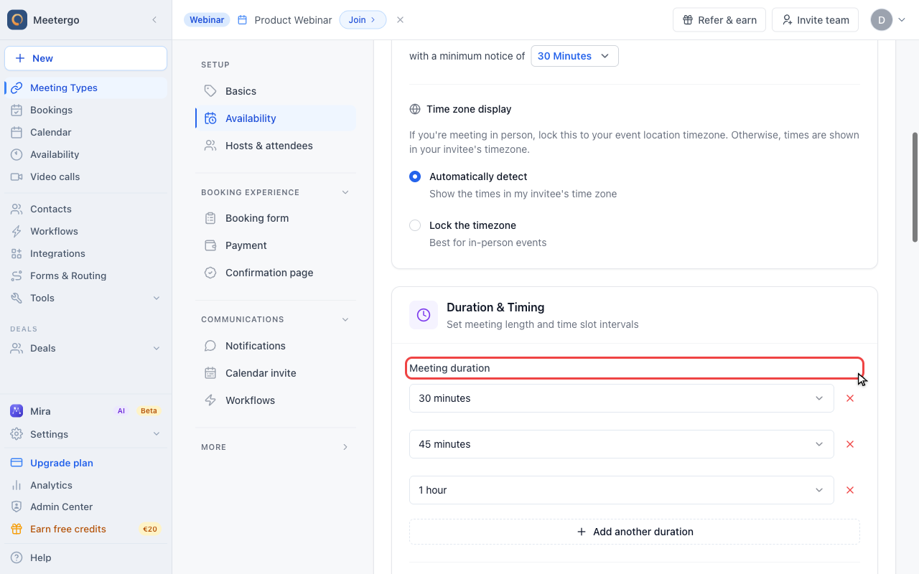Remove the 1 hour duration
Viewport: 919px width, 574px height.
pyautogui.click(x=850, y=490)
